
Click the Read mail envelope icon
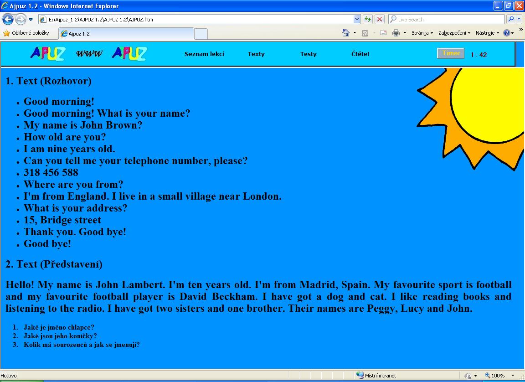click(383, 33)
